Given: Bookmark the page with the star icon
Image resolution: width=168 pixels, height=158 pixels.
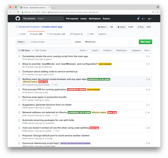Looking at the screenshot, I should [x=153, y=12].
